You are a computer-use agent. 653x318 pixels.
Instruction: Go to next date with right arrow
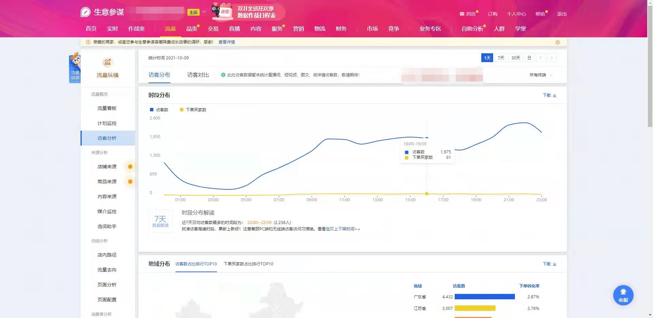click(552, 58)
